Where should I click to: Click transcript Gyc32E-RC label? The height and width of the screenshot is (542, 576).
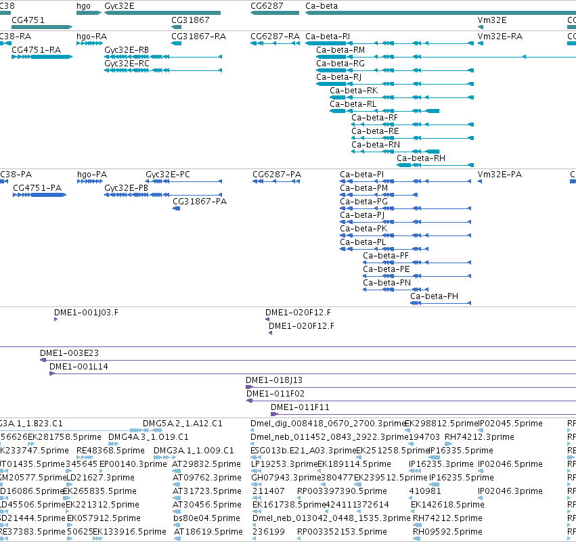[127, 64]
